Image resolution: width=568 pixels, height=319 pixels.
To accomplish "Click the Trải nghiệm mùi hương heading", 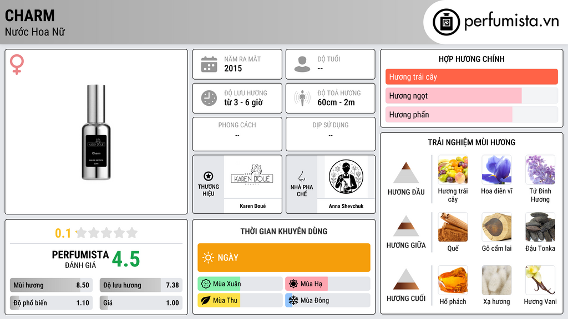I will click(x=471, y=142).
